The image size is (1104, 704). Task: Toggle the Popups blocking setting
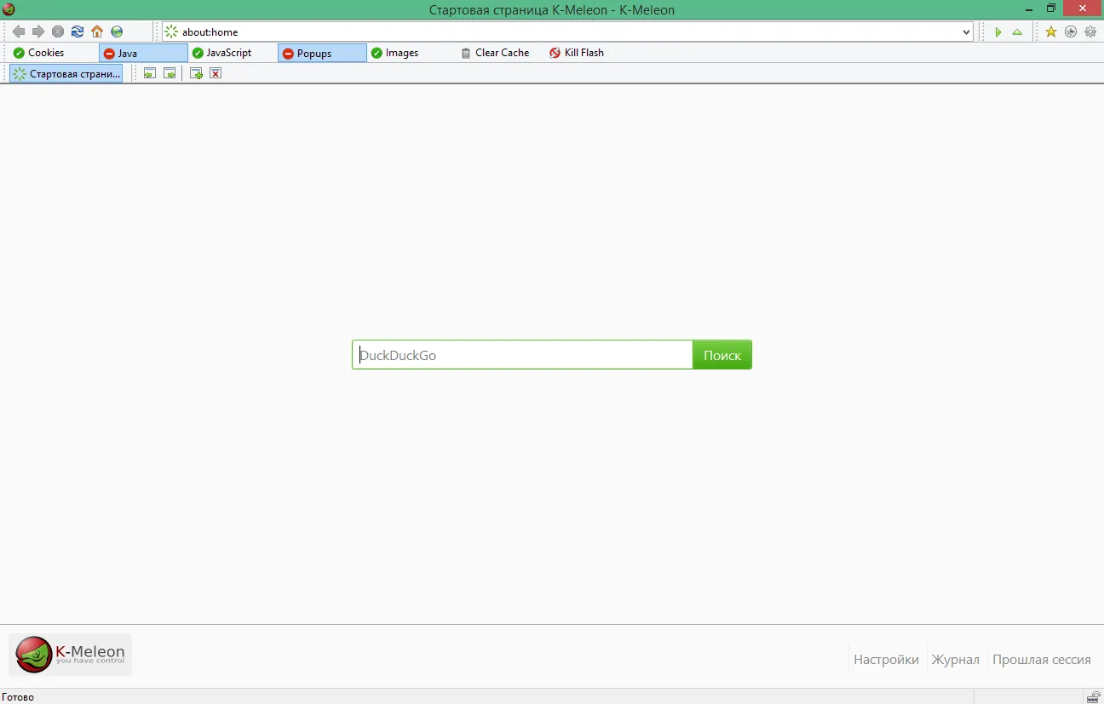click(322, 53)
